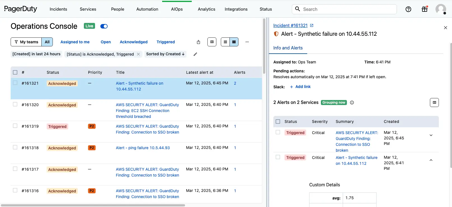
Task: Click the Grouping now badge
Action: coord(334,103)
